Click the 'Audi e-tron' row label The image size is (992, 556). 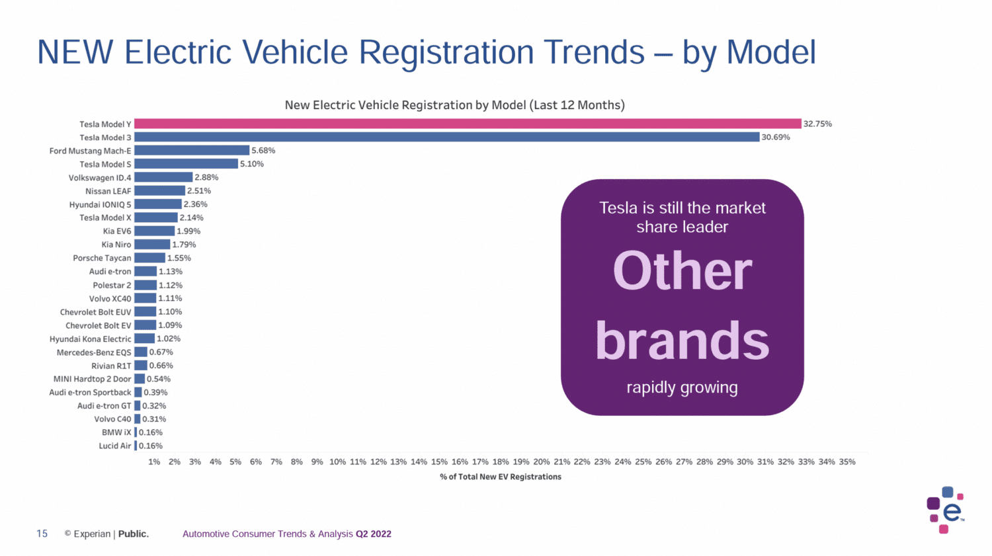pos(110,272)
